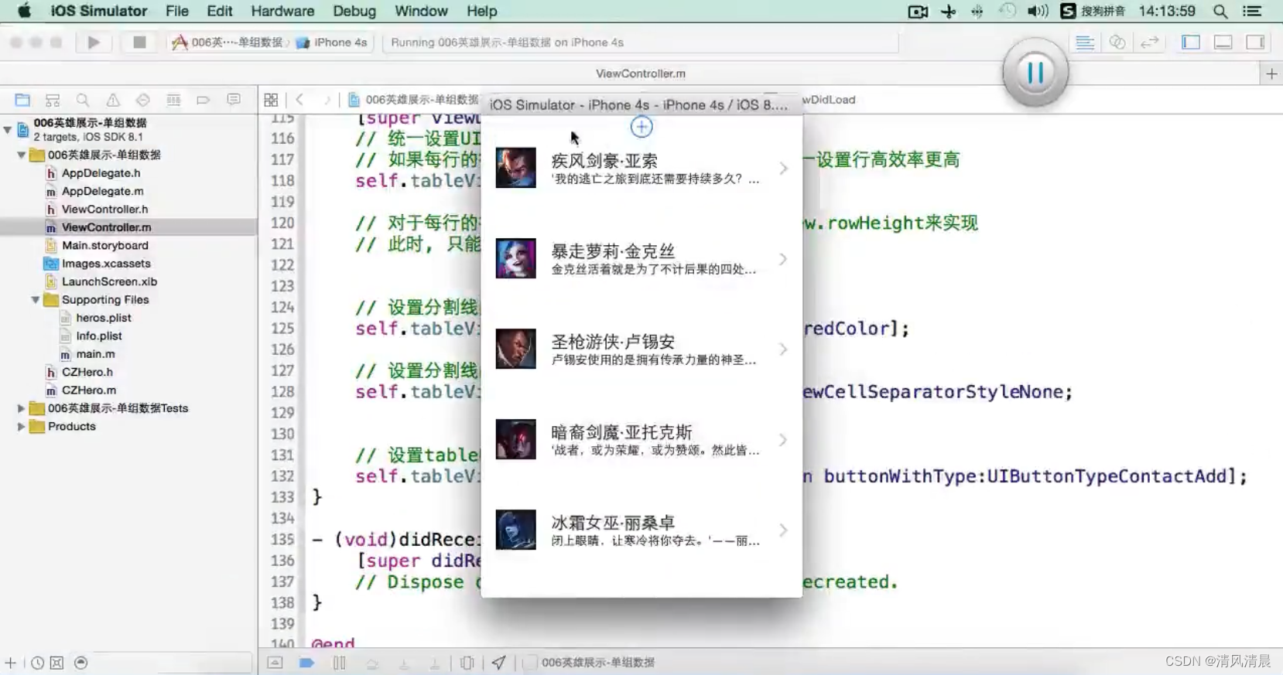The height and width of the screenshot is (675, 1283).
Task: Toggle the debug area panel button in toolbar
Action: click(x=1223, y=43)
